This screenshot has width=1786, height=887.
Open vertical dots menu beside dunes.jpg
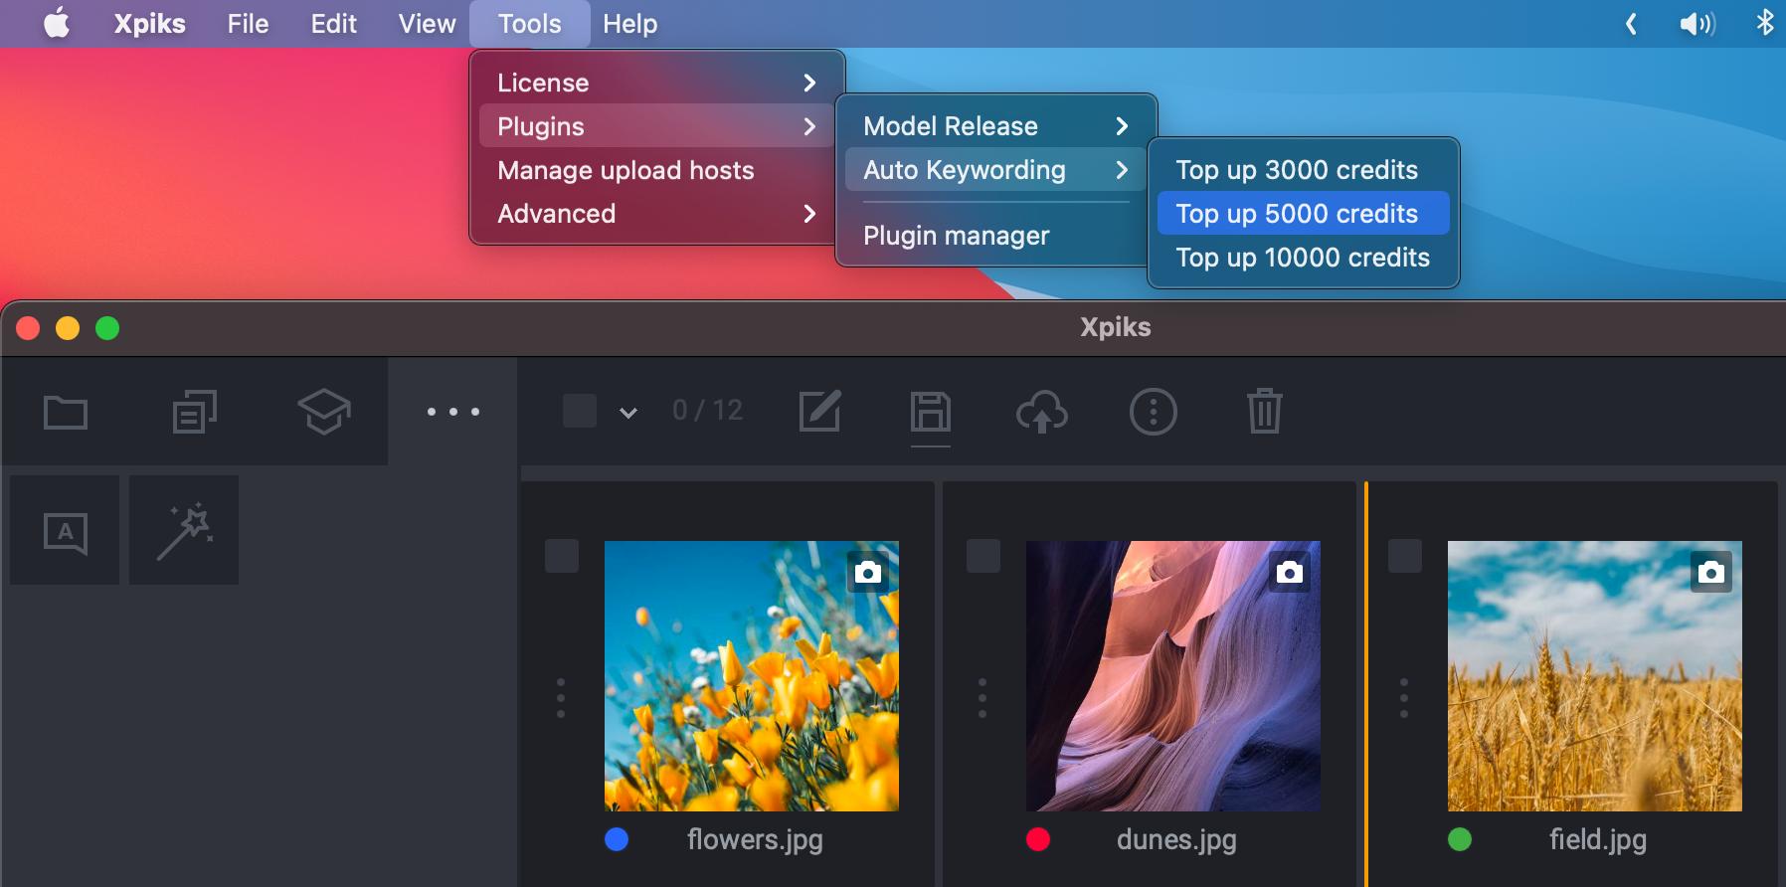(982, 698)
